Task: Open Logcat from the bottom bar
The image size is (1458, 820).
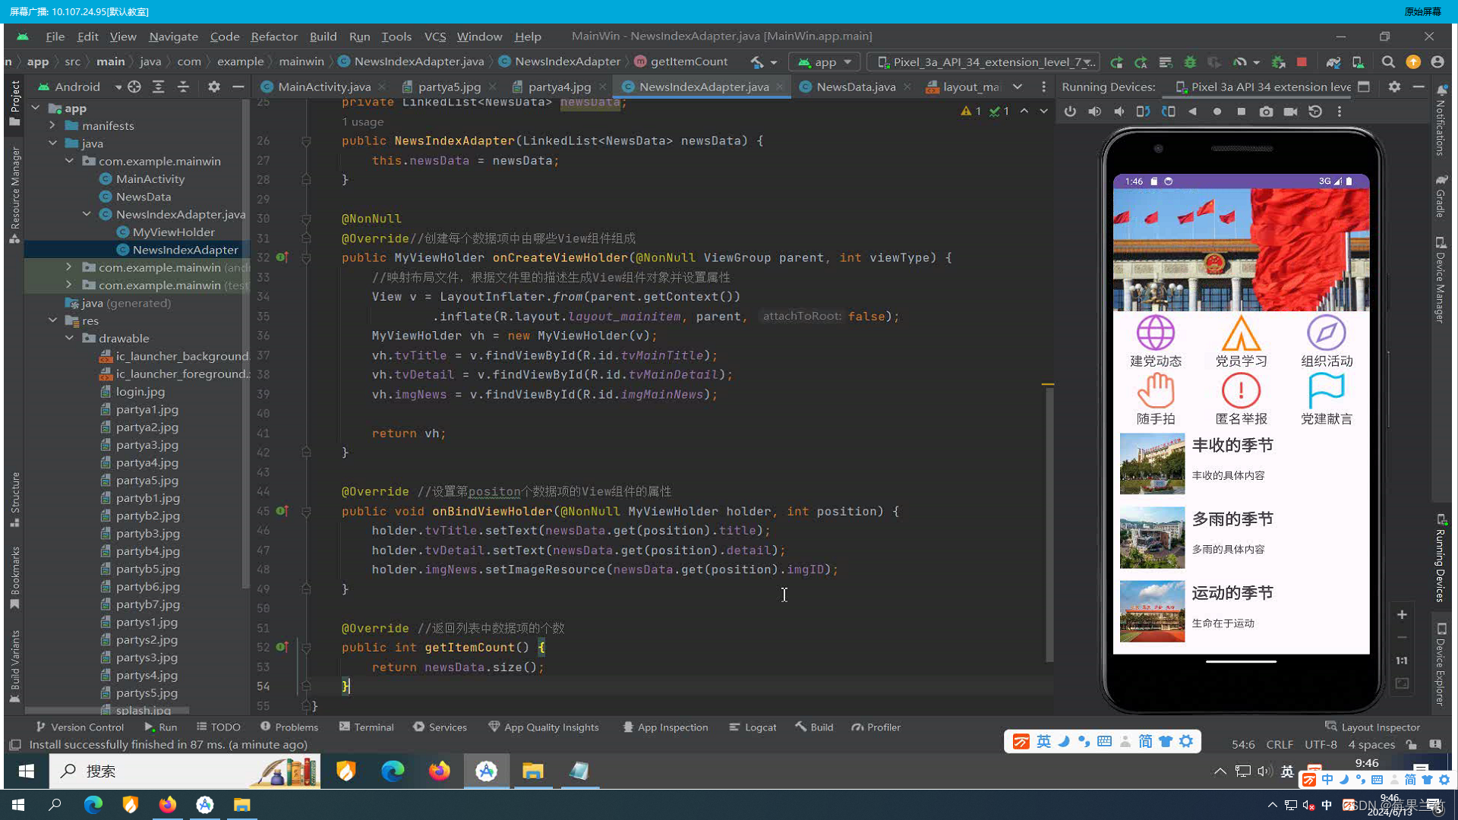Action: pyautogui.click(x=753, y=727)
